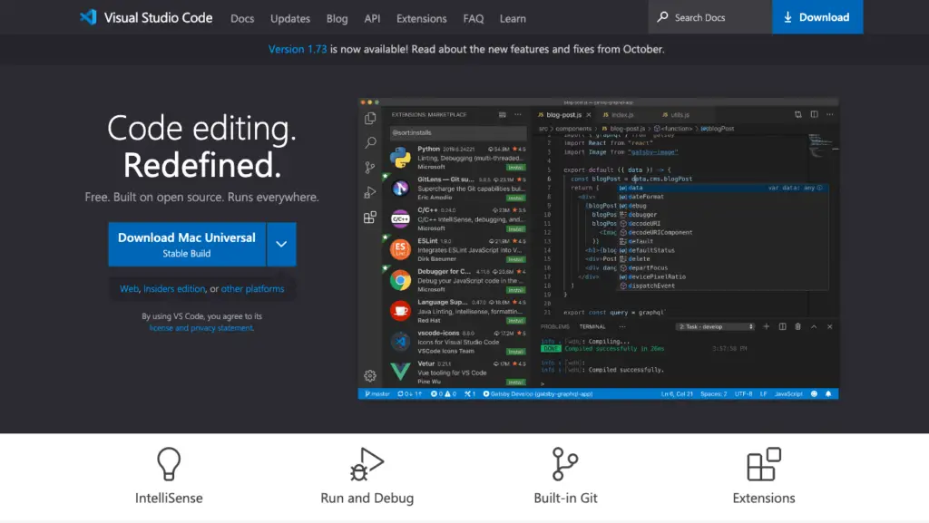Click the Vetur extension logo

tap(400, 372)
